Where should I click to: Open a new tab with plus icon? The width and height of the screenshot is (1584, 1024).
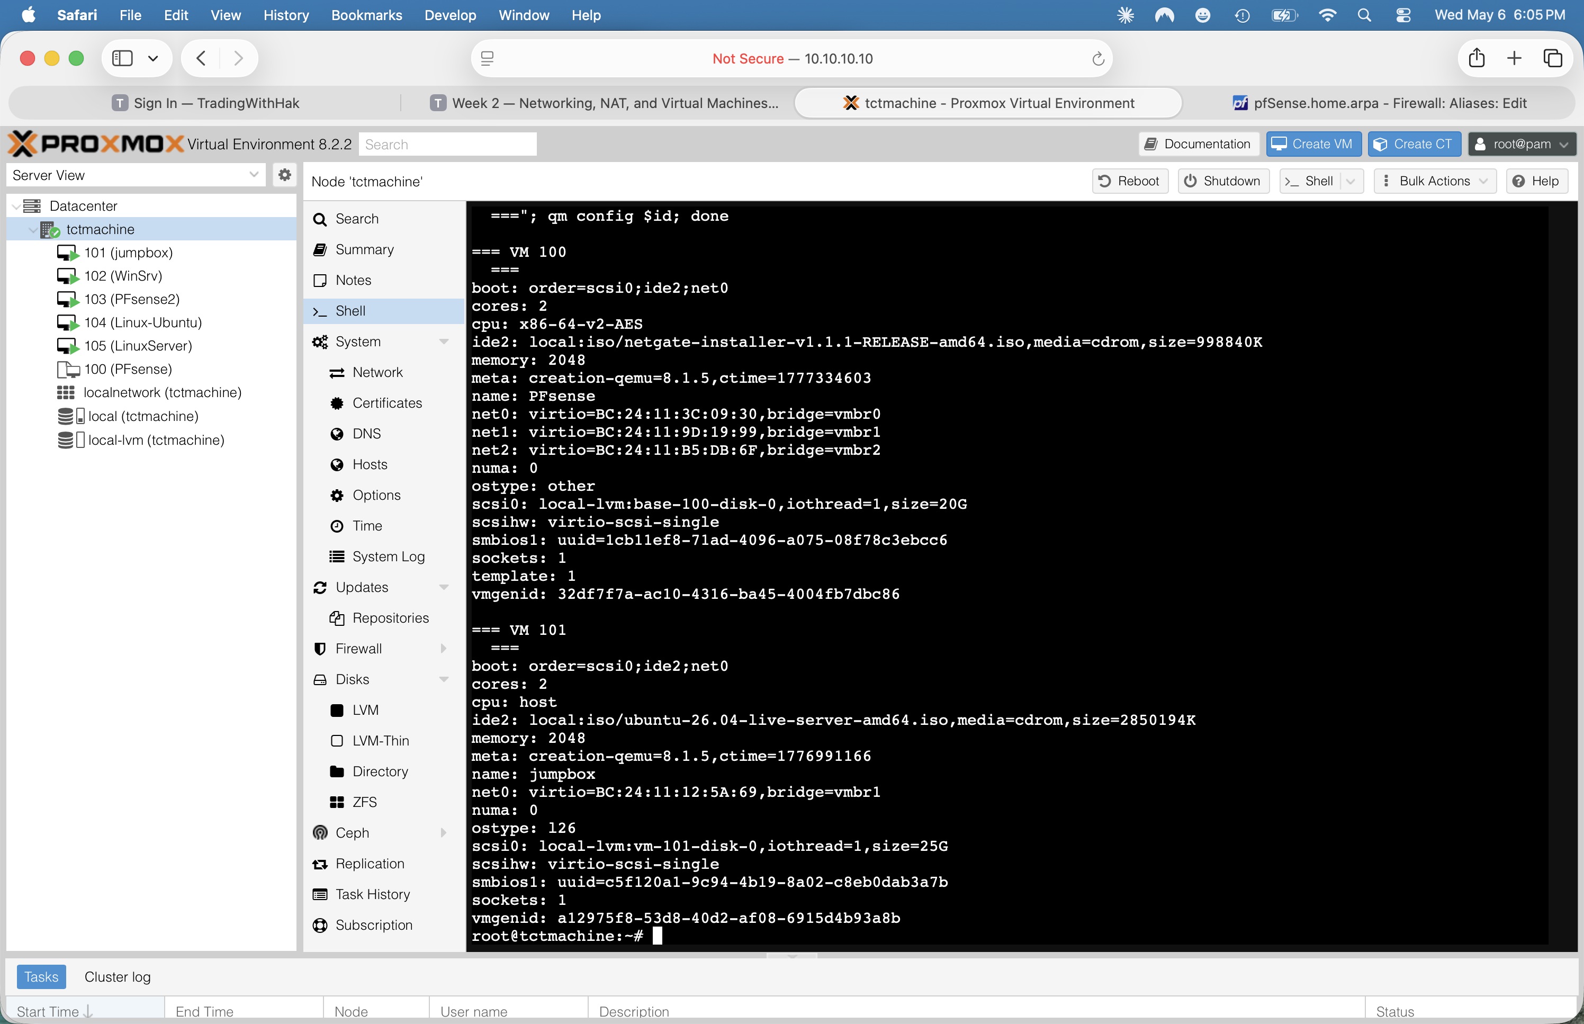1514,59
